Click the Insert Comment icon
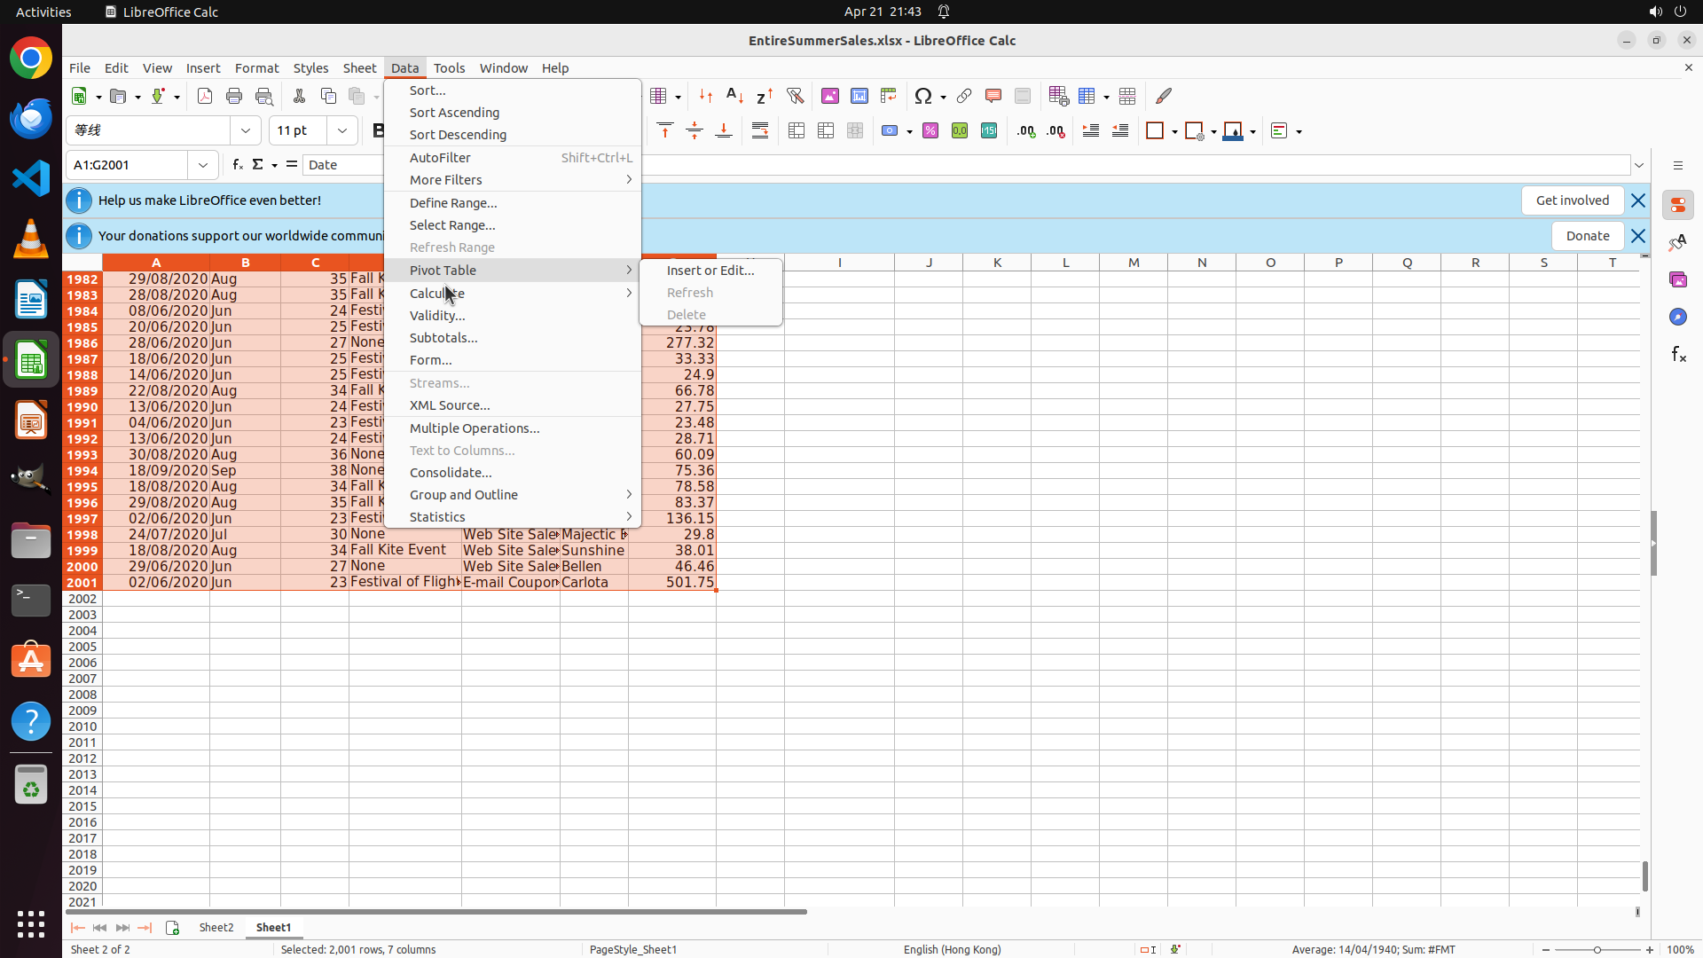1703x958 pixels. coord(993,96)
